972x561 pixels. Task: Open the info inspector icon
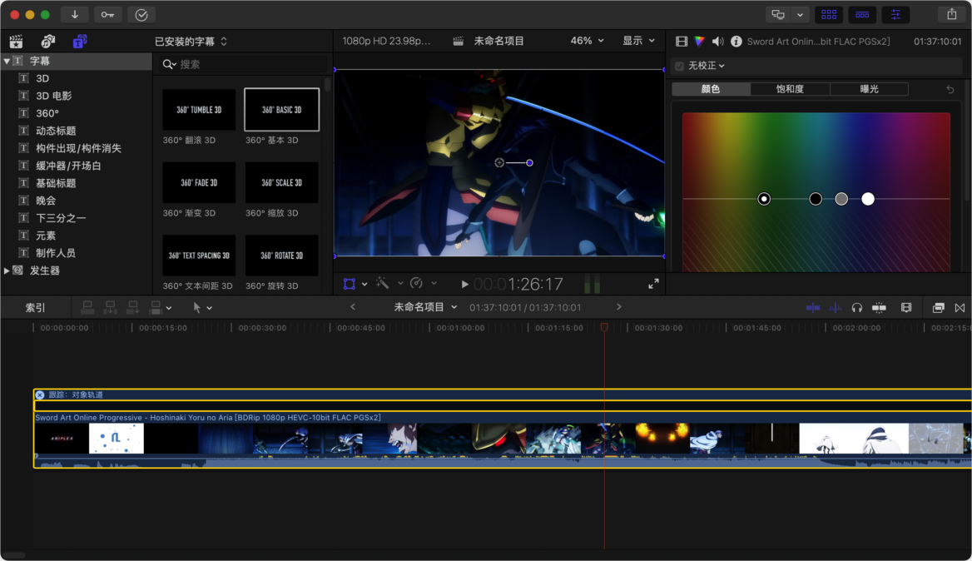[x=736, y=42]
